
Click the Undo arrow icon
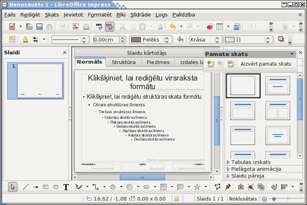click(173, 27)
